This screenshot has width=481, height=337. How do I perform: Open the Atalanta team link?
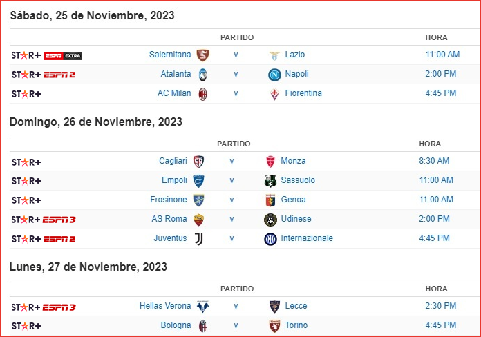click(176, 74)
